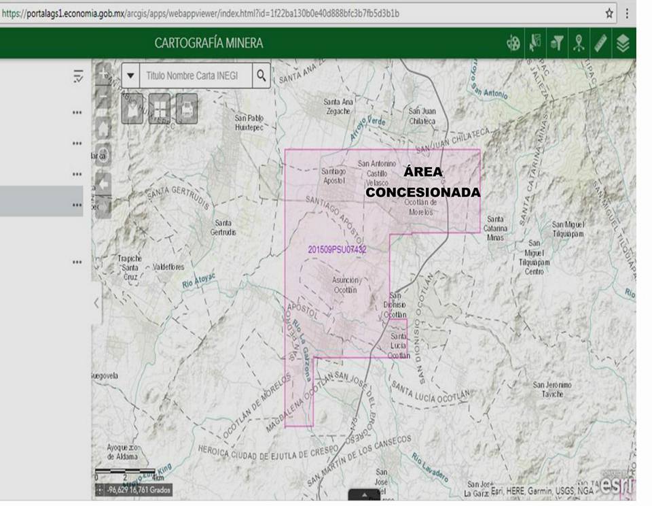Screen dimensions: 652x506
Task: Open the funnel filter tool
Action: (557, 44)
